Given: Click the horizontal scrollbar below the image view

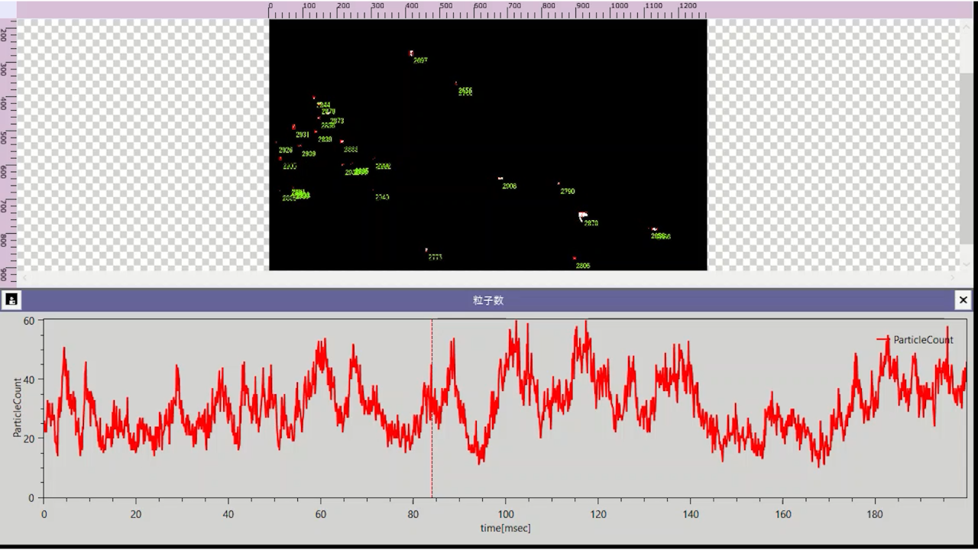Looking at the screenshot, I should coord(489,278).
